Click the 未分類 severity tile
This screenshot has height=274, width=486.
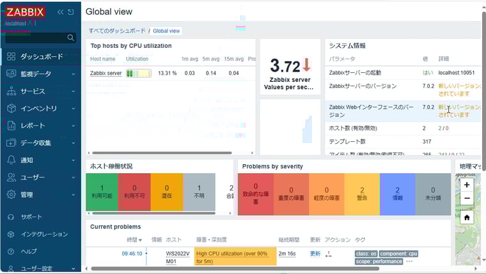click(433, 194)
